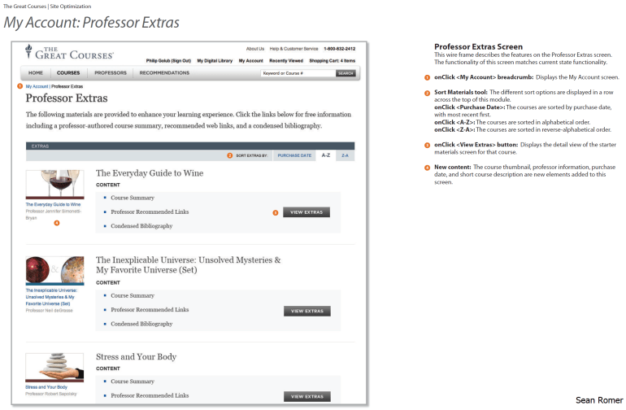Open the Courses navigation tab
Image resolution: width=626 pixels, height=410 pixels.
[68, 72]
